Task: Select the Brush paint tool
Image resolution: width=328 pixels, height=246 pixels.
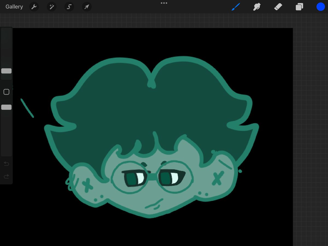Action: point(235,7)
